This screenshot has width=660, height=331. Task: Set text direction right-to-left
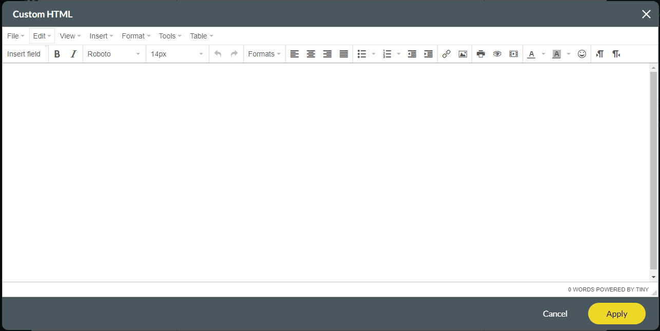[x=616, y=53]
